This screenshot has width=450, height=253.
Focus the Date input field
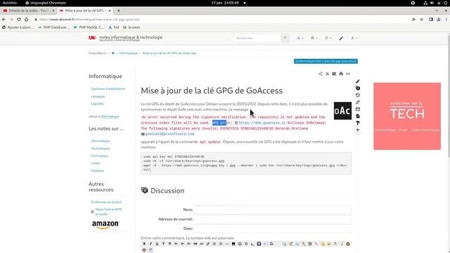click(272, 228)
